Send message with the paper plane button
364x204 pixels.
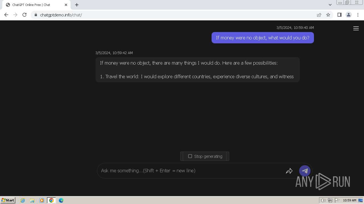305,171
